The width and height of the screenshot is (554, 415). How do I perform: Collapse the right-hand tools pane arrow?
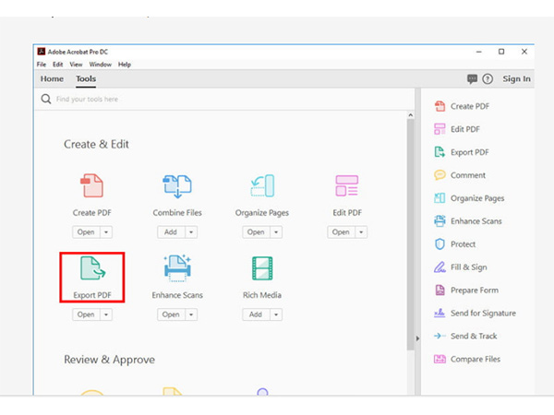pos(416,338)
